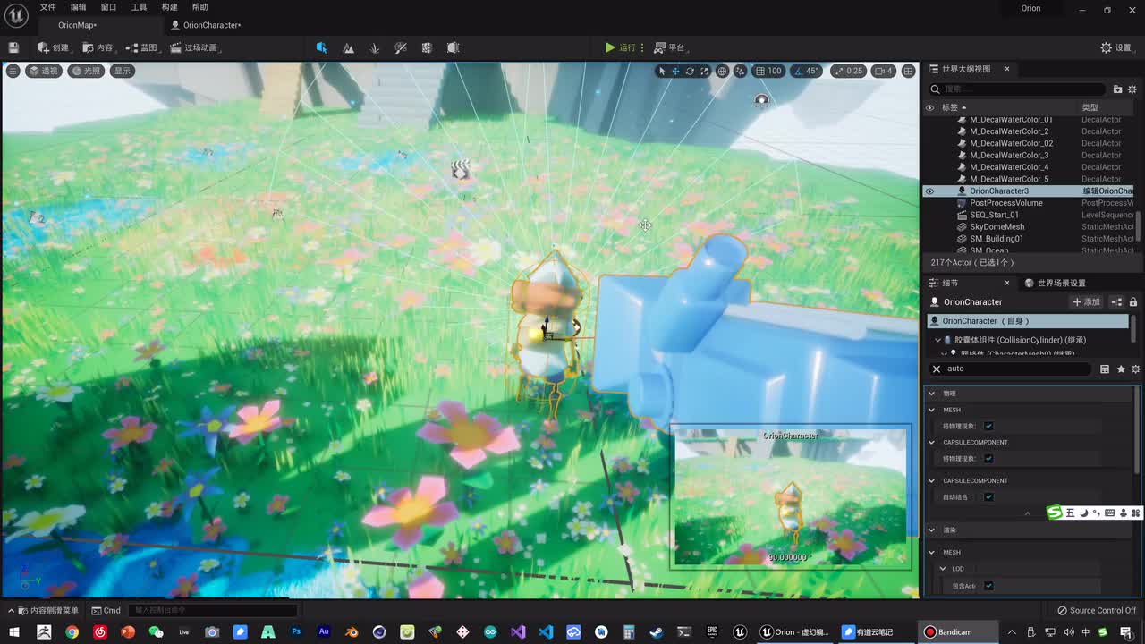The image size is (1145, 644).
Task: Click the surface snapping icon in viewport
Action: 740,71
